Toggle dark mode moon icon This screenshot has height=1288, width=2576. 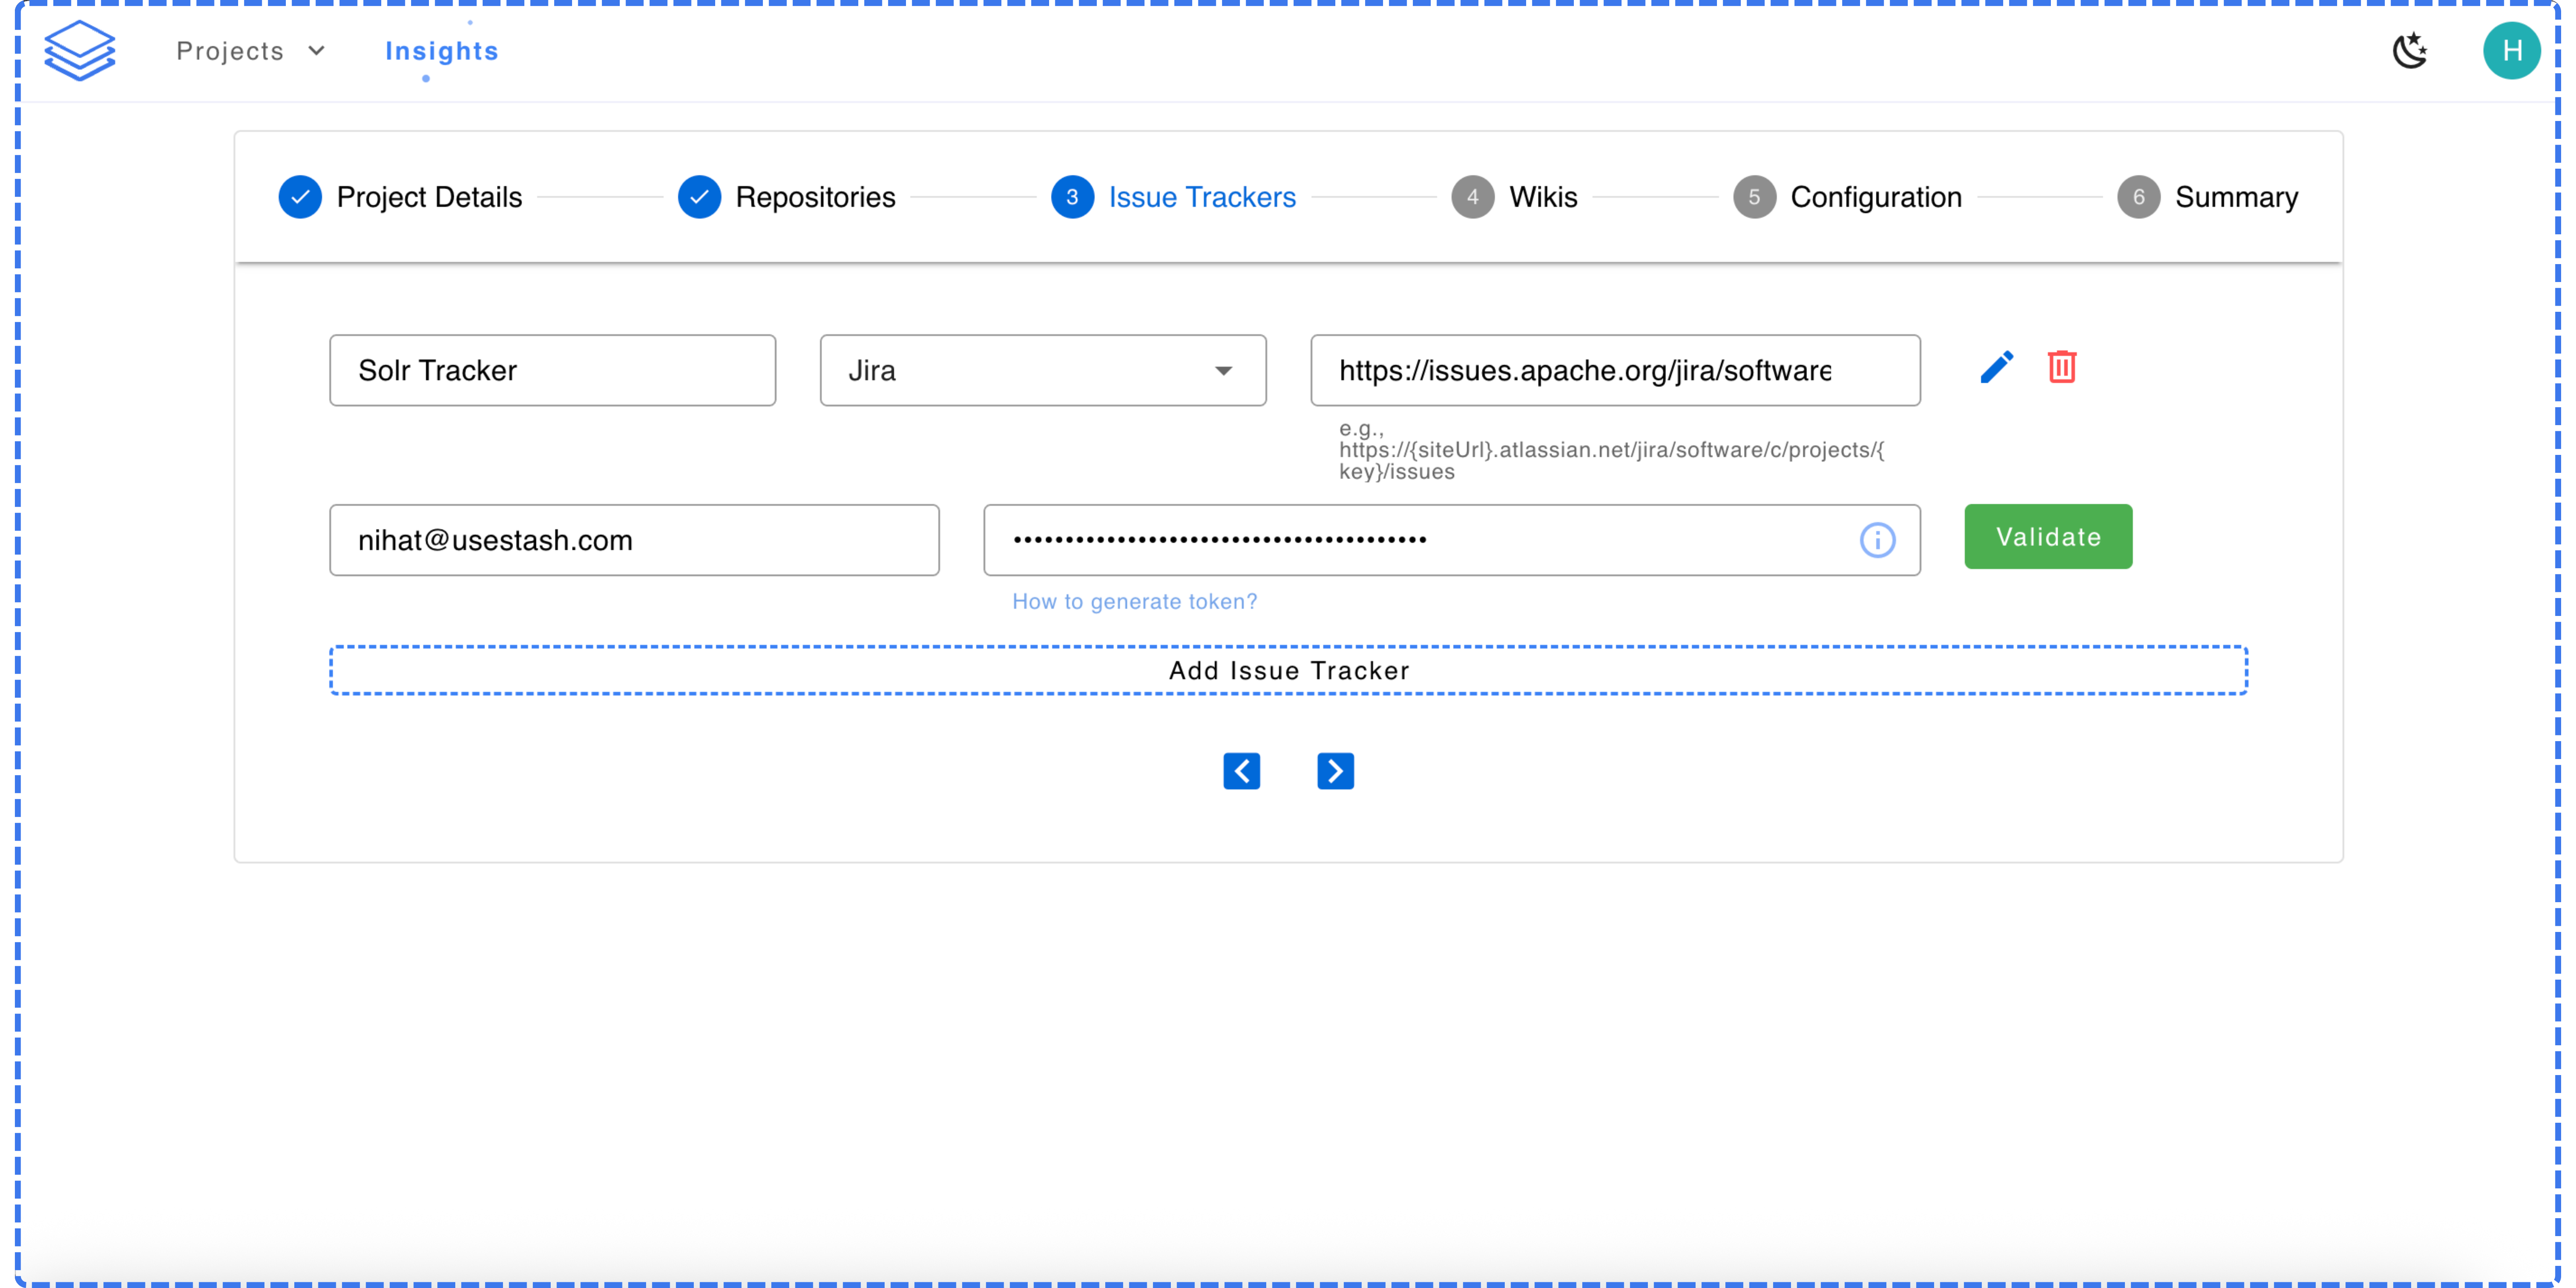click(2410, 50)
